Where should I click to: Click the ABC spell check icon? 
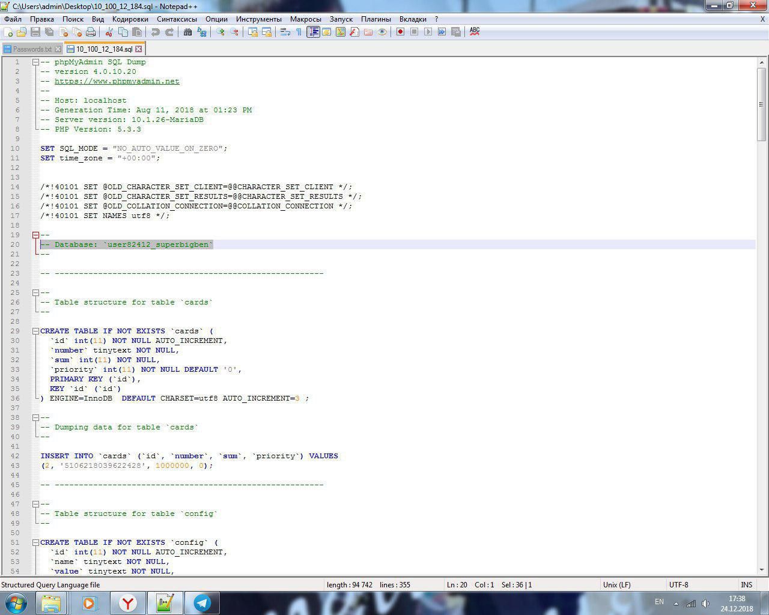[x=475, y=31]
